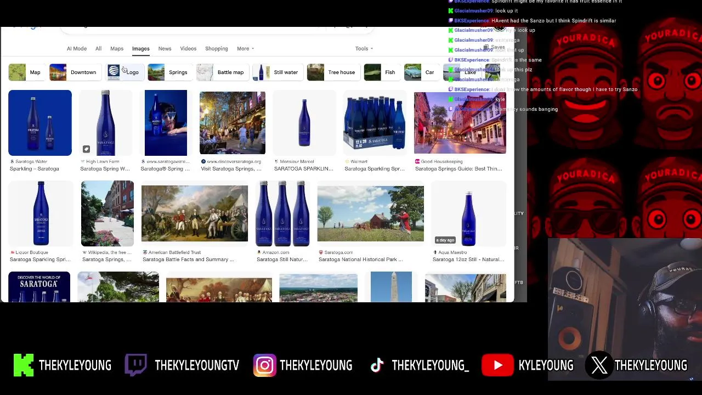702x395 pixels.
Task: Open Good Housekeeping street image
Action: [x=460, y=123]
